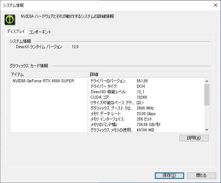Select the メモリ データ レート row
The image size is (221, 183).
click(147, 114)
